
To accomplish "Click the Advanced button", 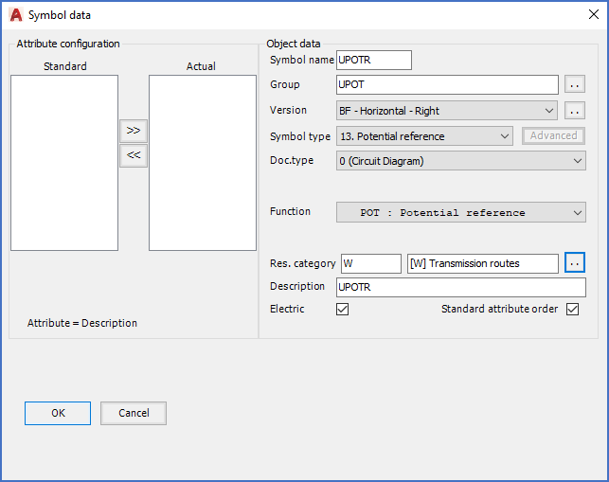I will click(553, 136).
